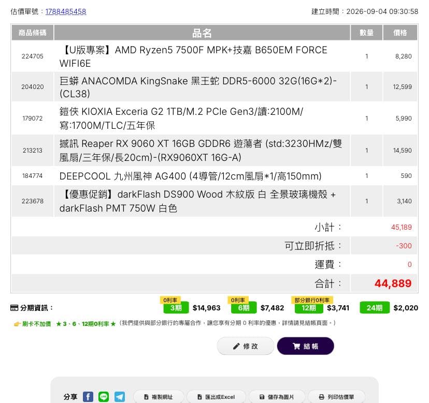Select product code 204020
Viewport: 429px width, 403px height.
pos(33,87)
